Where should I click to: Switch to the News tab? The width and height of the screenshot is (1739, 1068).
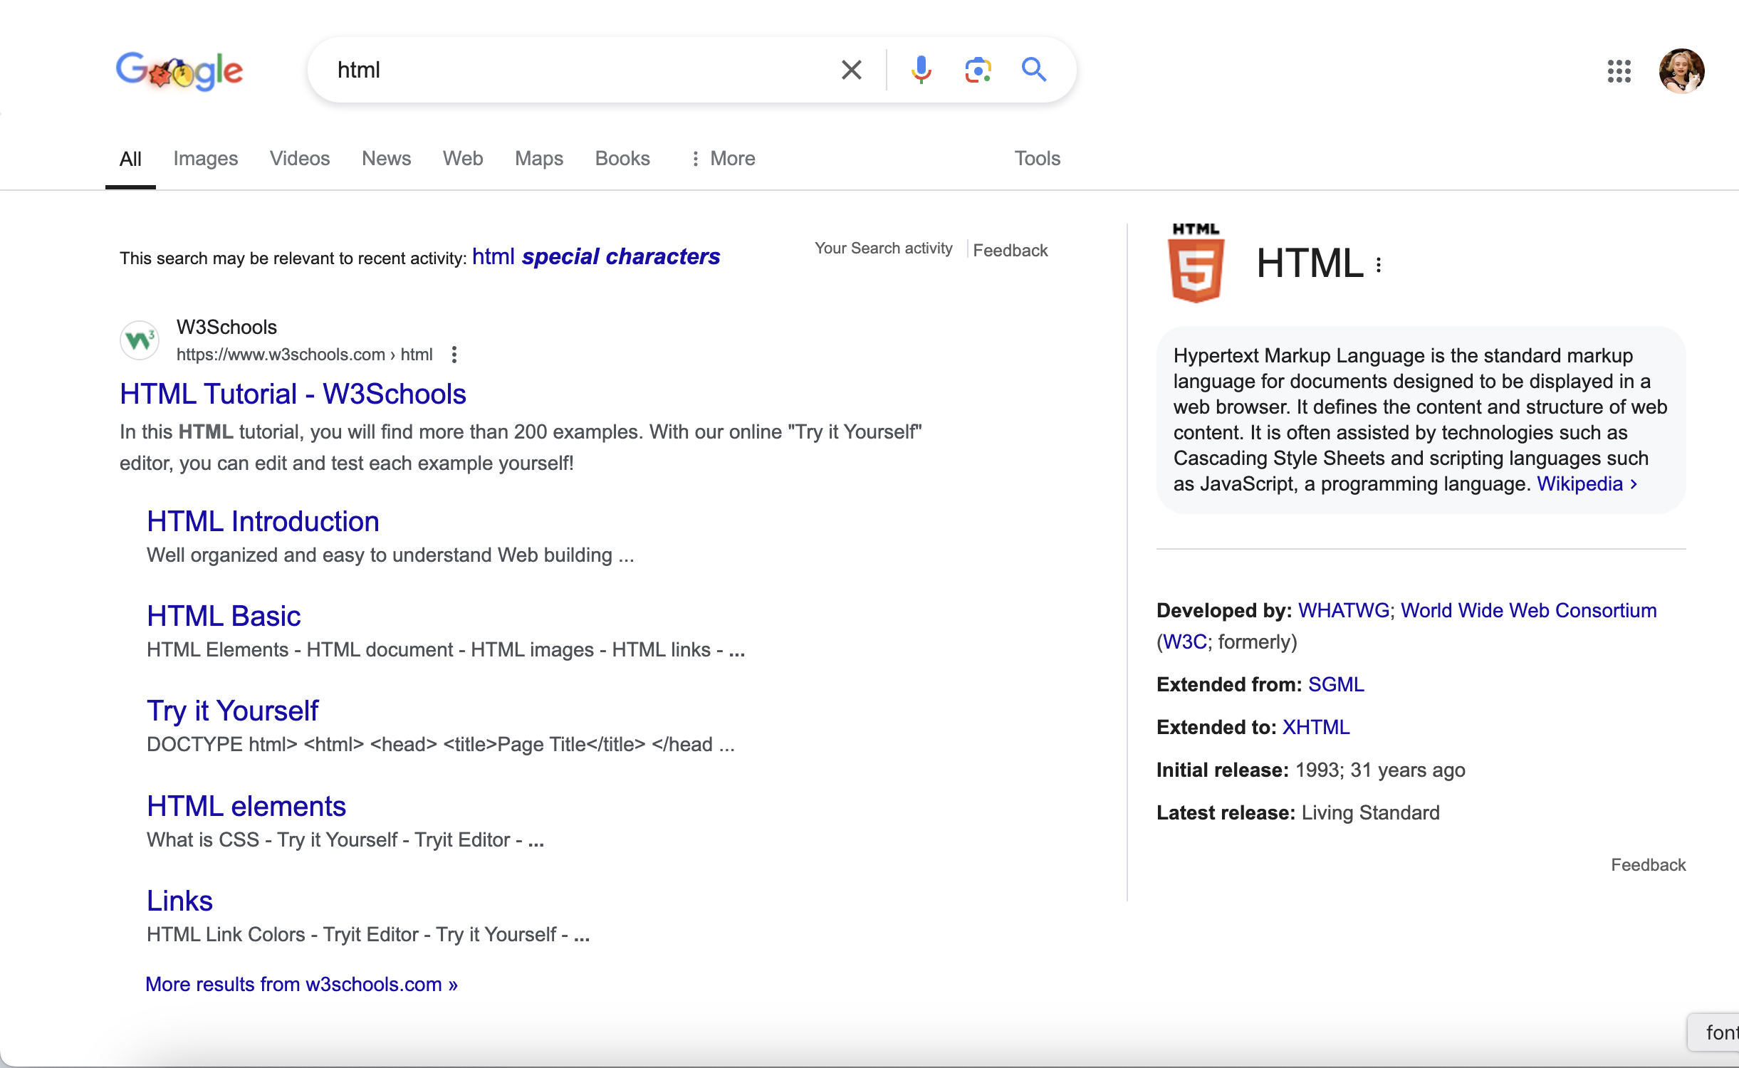(387, 159)
